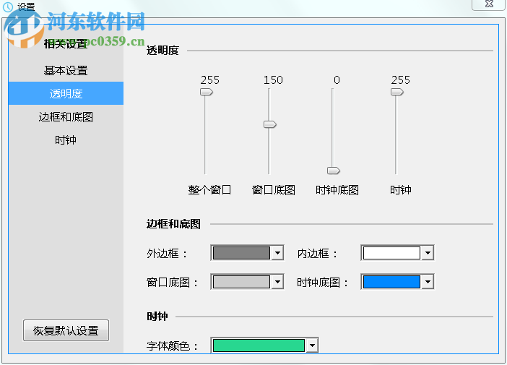Screen dimensions: 507x365
Task: Expand the 字体颜色 color dropdown arrow
Action: click(312, 345)
